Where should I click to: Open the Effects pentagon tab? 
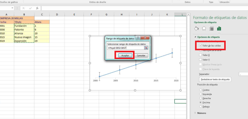coord(204,29)
